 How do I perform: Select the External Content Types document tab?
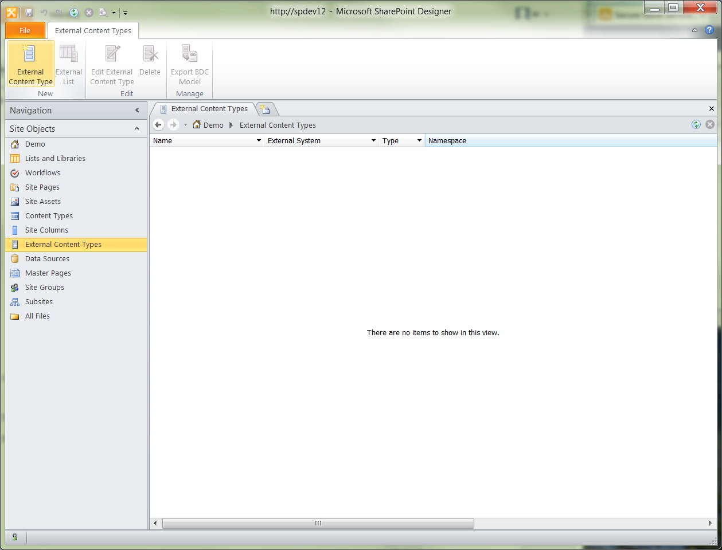[204, 108]
